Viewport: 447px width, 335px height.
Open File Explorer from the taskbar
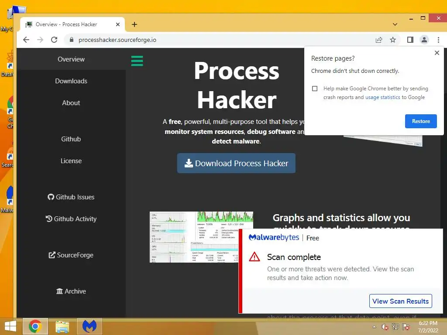[62, 326]
